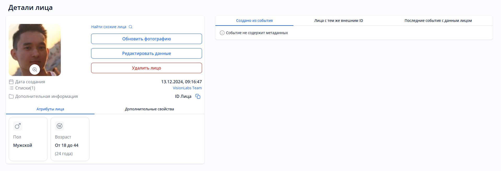Open the Лица с тем же внешним ID tab
This screenshot has height=171, width=501.
[339, 21]
